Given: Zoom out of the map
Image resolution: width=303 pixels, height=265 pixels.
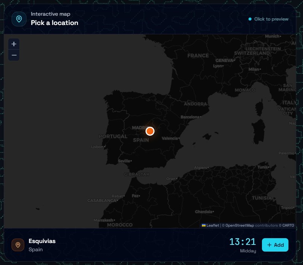Looking at the screenshot, I should tap(14, 55).
